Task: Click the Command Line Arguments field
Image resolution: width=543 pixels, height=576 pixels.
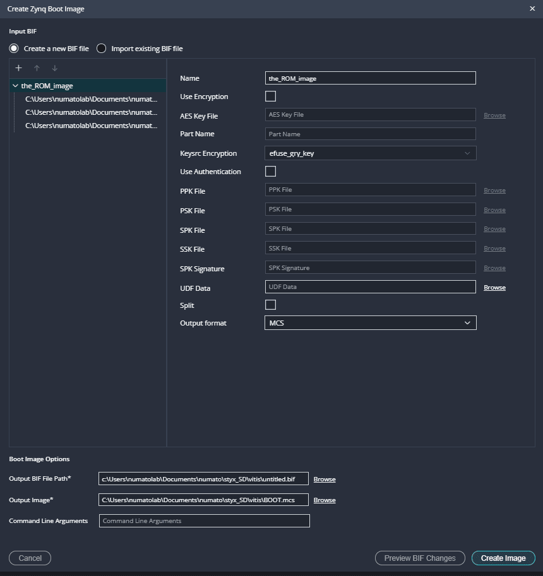Action: (x=204, y=521)
